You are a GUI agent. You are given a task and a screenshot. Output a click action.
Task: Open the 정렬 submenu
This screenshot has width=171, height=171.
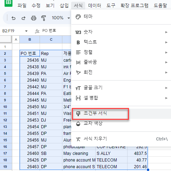pos(121,52)
